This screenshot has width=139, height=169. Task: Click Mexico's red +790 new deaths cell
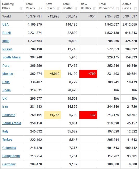point(88,74)
